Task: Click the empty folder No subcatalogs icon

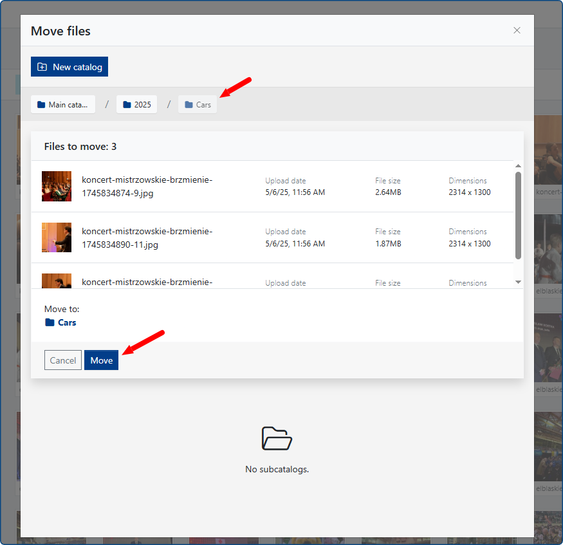Action: [277, 438]
